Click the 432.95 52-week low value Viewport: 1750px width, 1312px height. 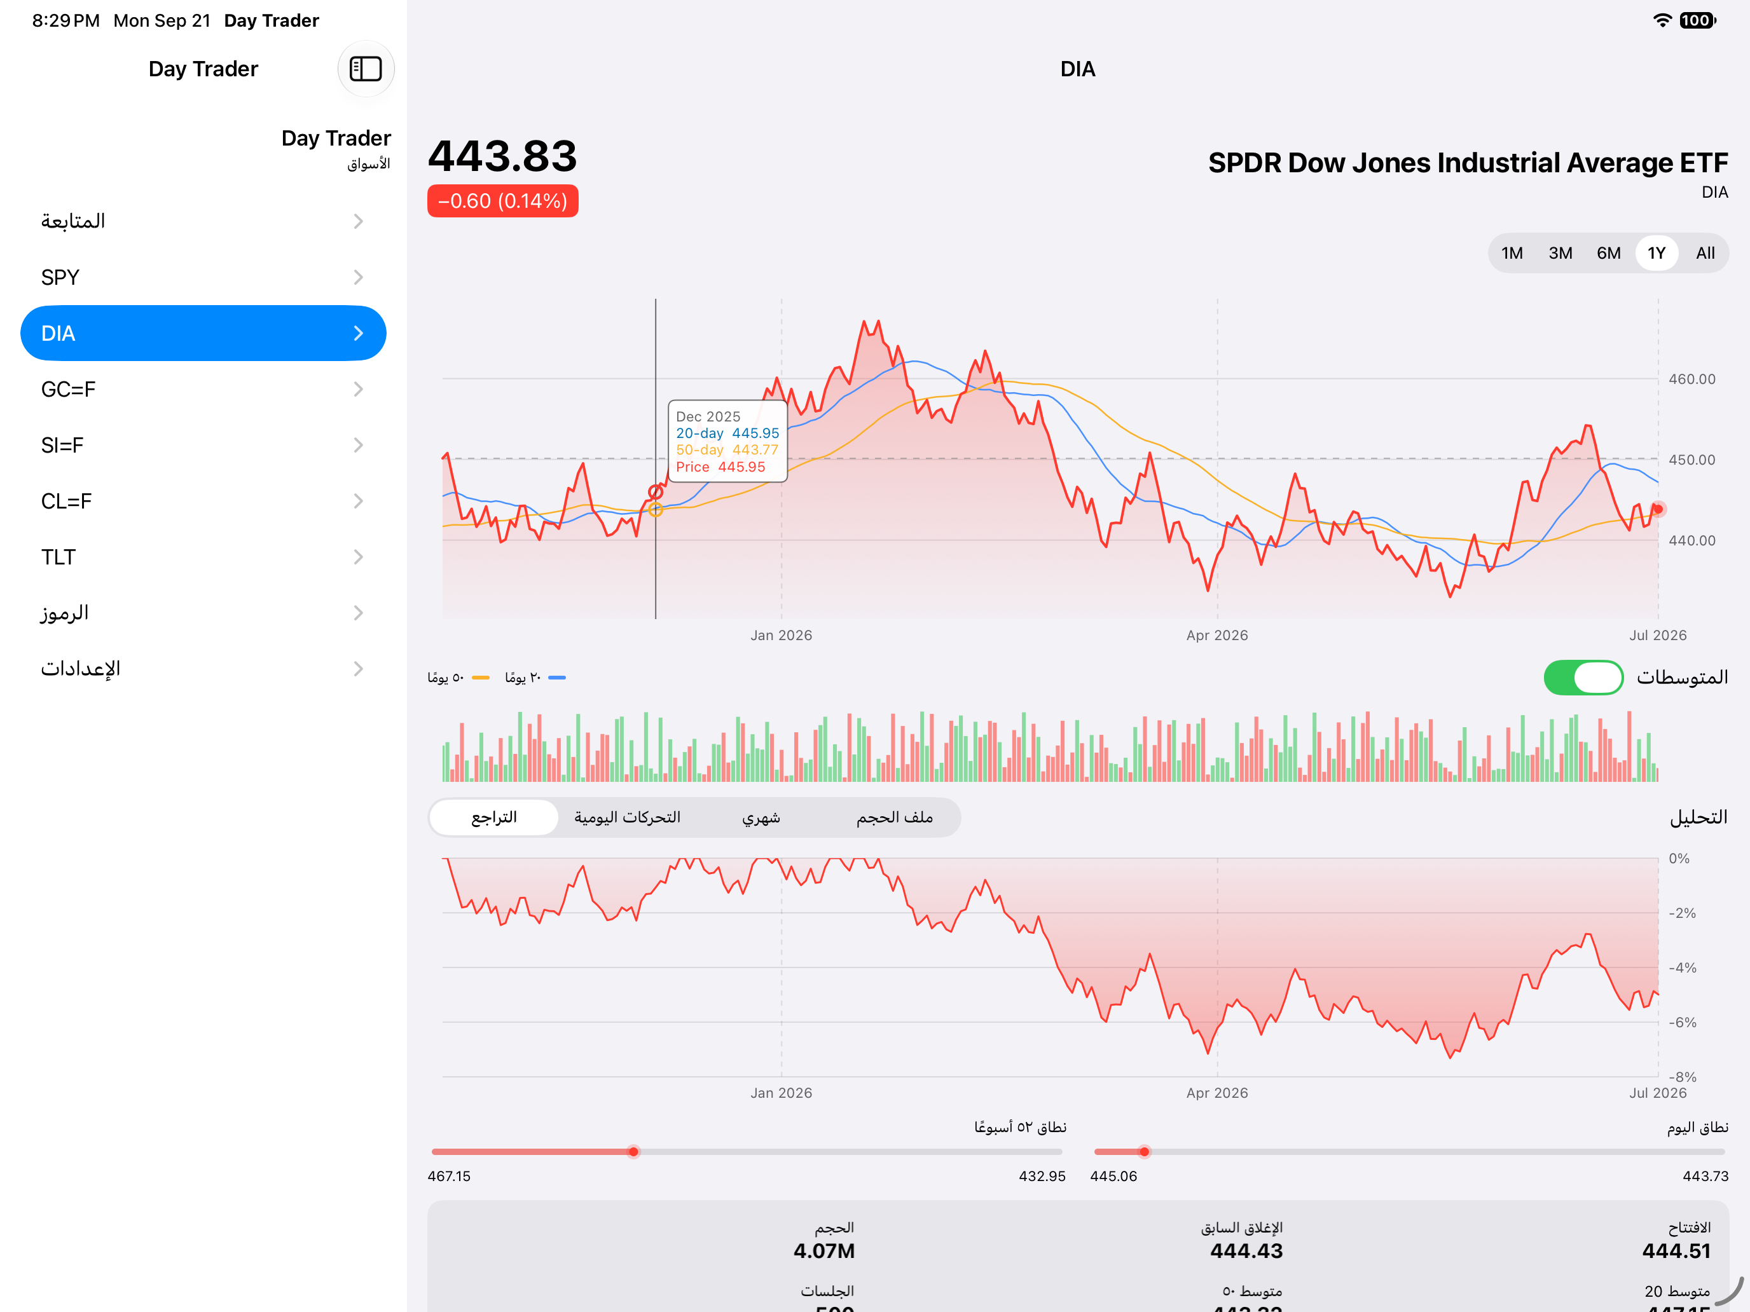(x=1042, y=1177)
